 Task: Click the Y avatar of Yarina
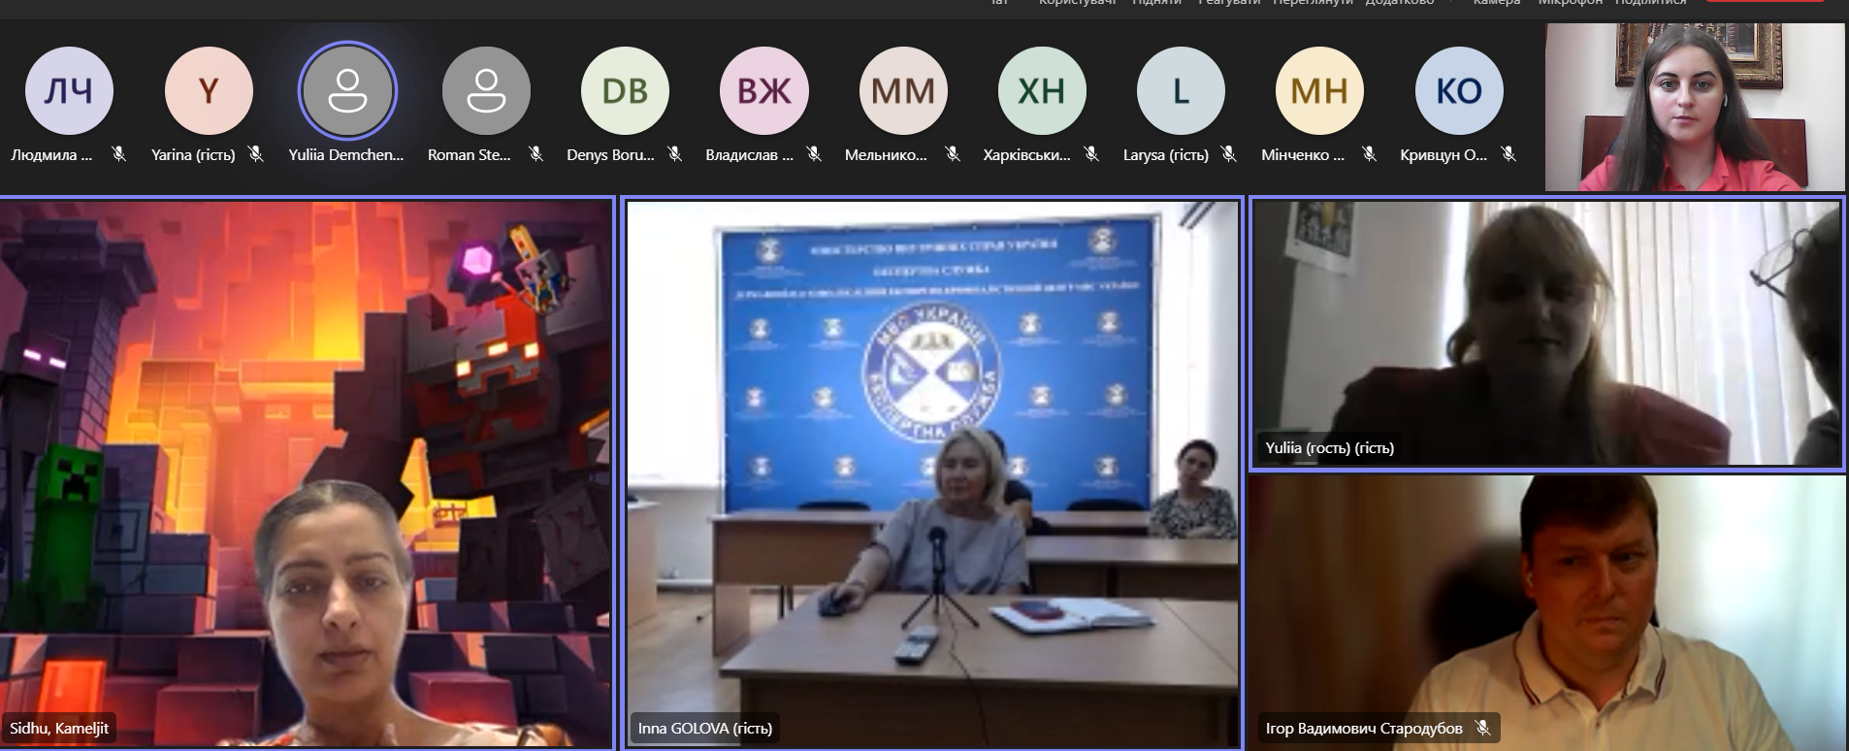coord(209,91)
